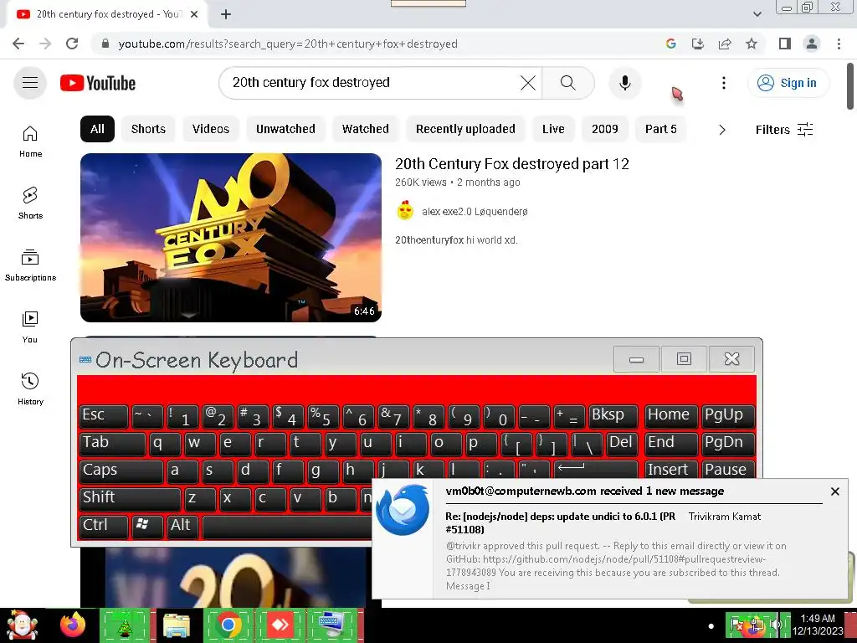The image size is (857, 643).
Task: Toggle Ctrl key on the on-screen keyboard
Action: coord(104,526)
